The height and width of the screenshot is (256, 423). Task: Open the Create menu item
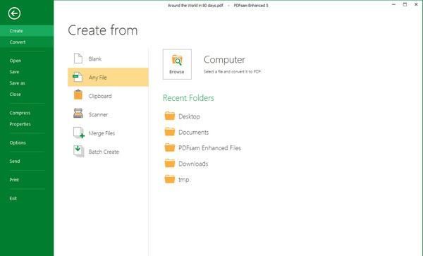click(27, 31)
